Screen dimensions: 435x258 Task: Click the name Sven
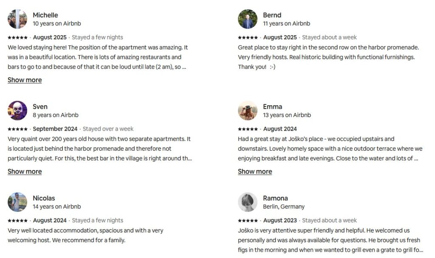[40, 107]
